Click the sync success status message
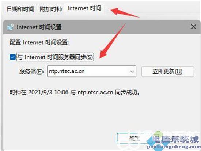This screenshot has width=201, height=151. 75,92
